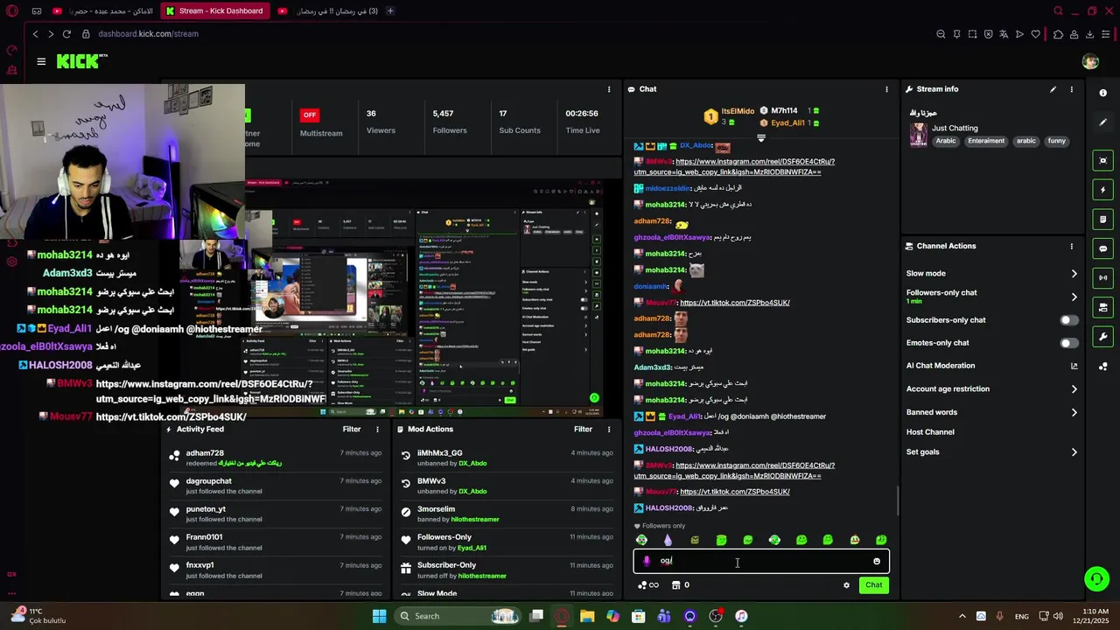Send message with the Chat button
Image resolution: width=1120 pixels, height=630 pixels.
(874, 585)
